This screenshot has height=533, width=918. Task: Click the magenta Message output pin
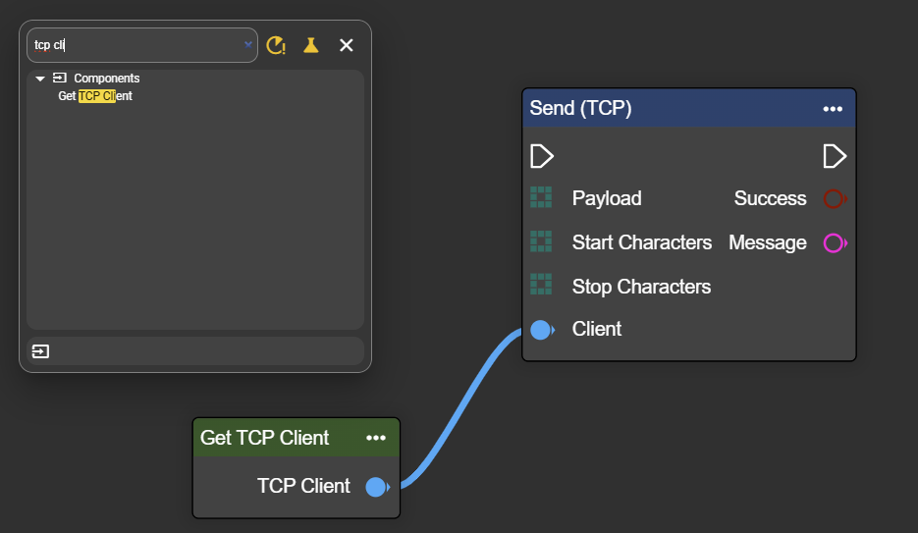tap(835, 243)
